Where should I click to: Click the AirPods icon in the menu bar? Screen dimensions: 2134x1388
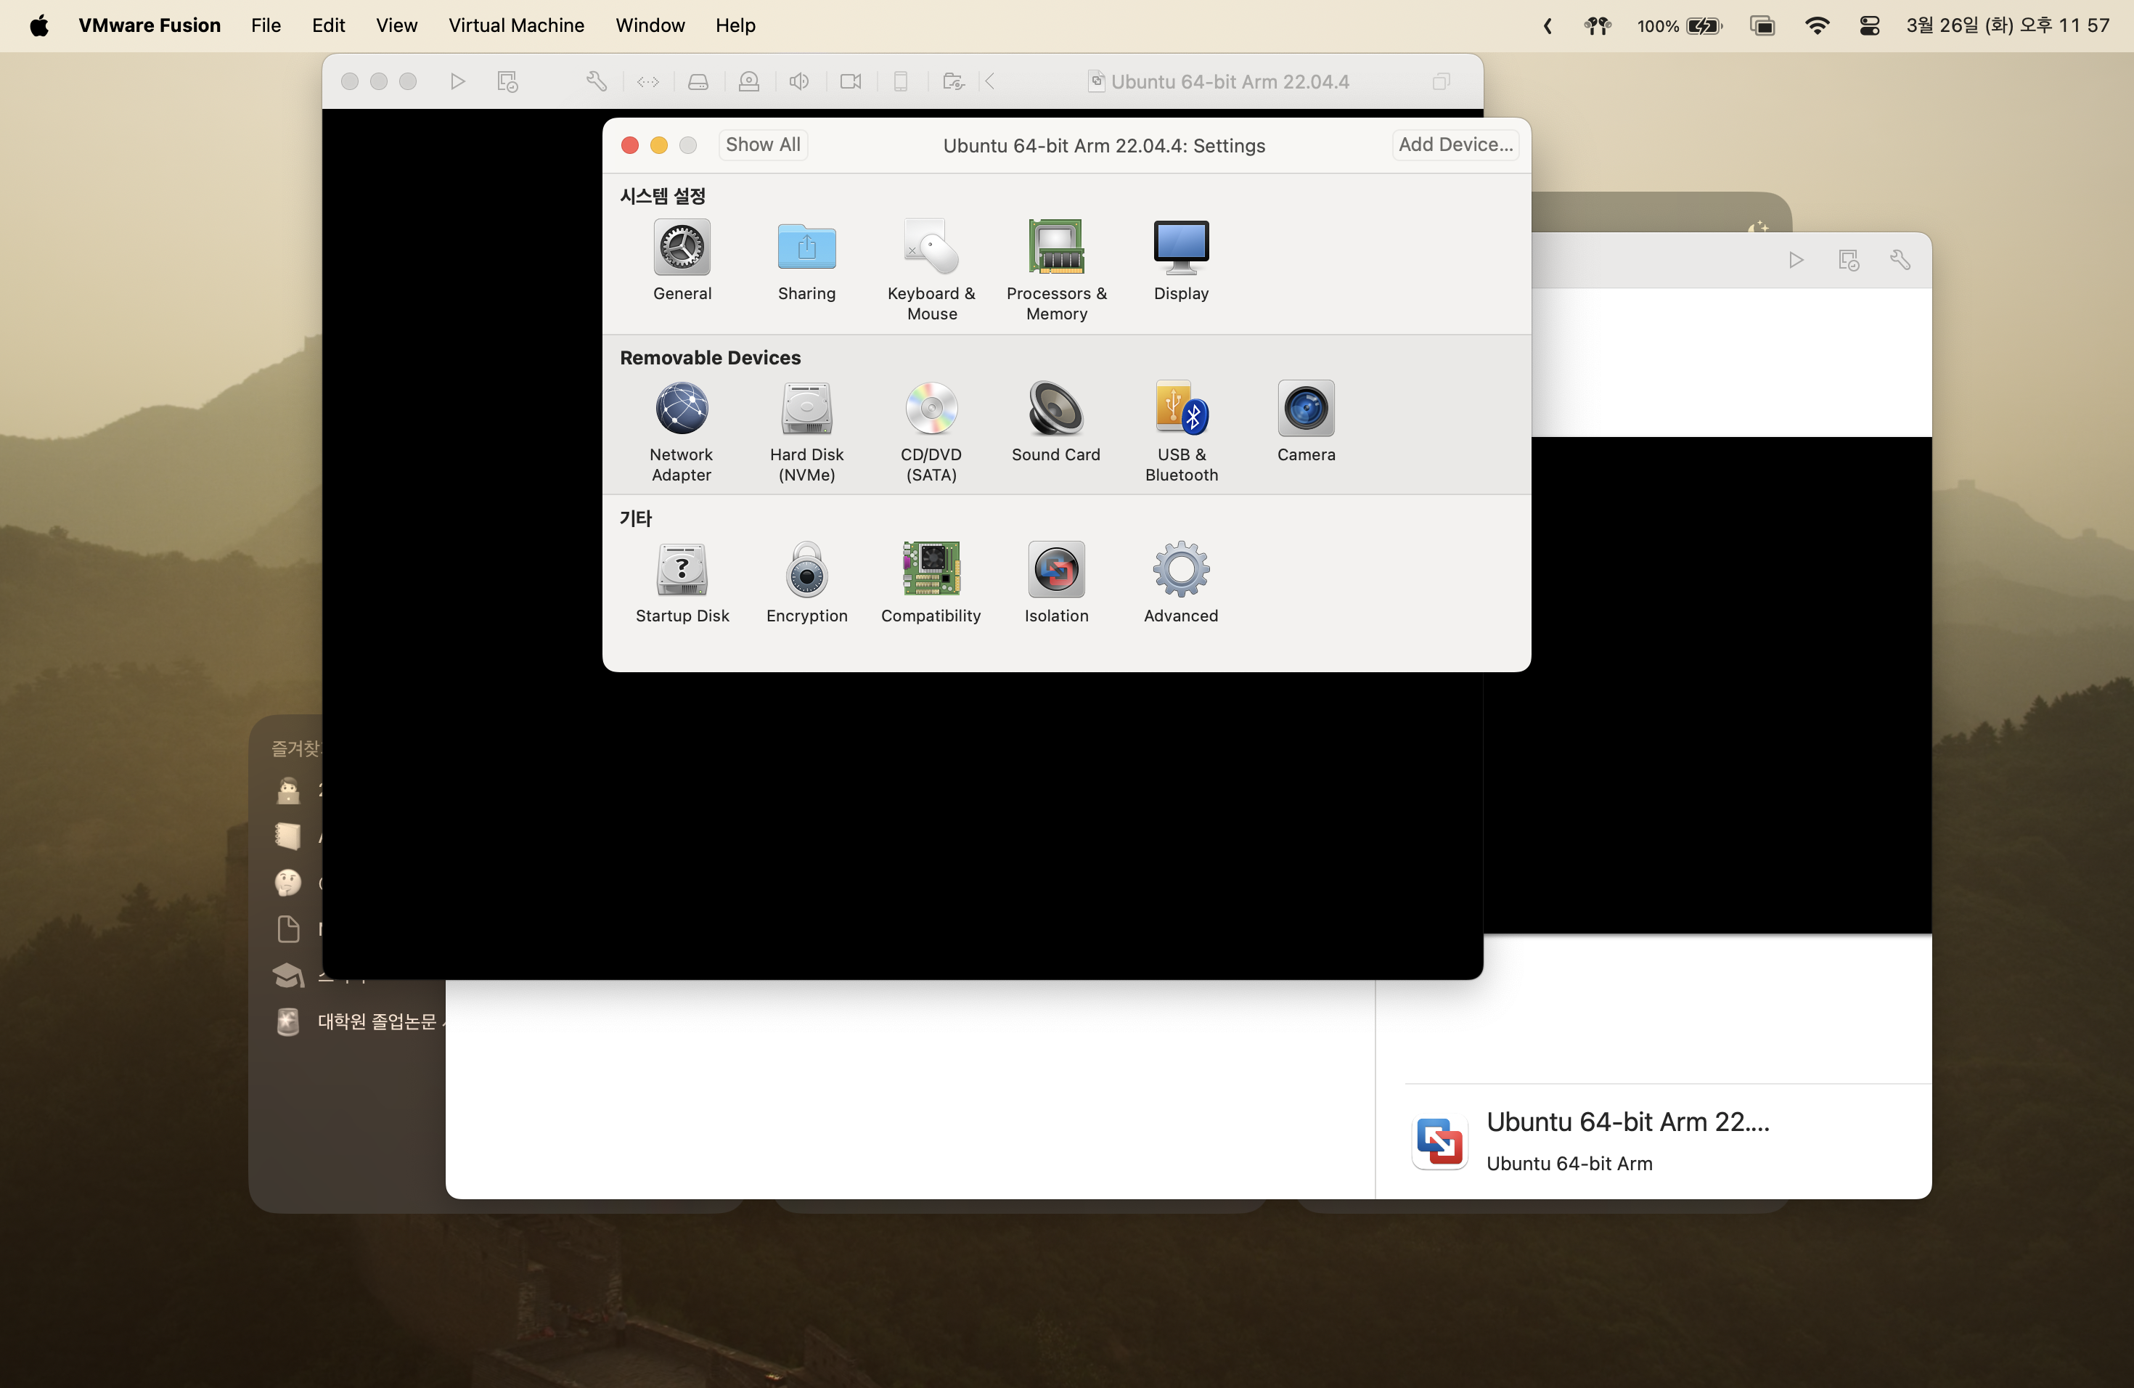coord(1597,25)
